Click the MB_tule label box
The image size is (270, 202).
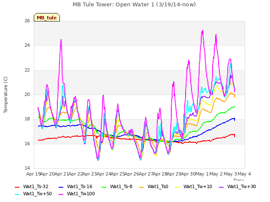pos(47,17)
